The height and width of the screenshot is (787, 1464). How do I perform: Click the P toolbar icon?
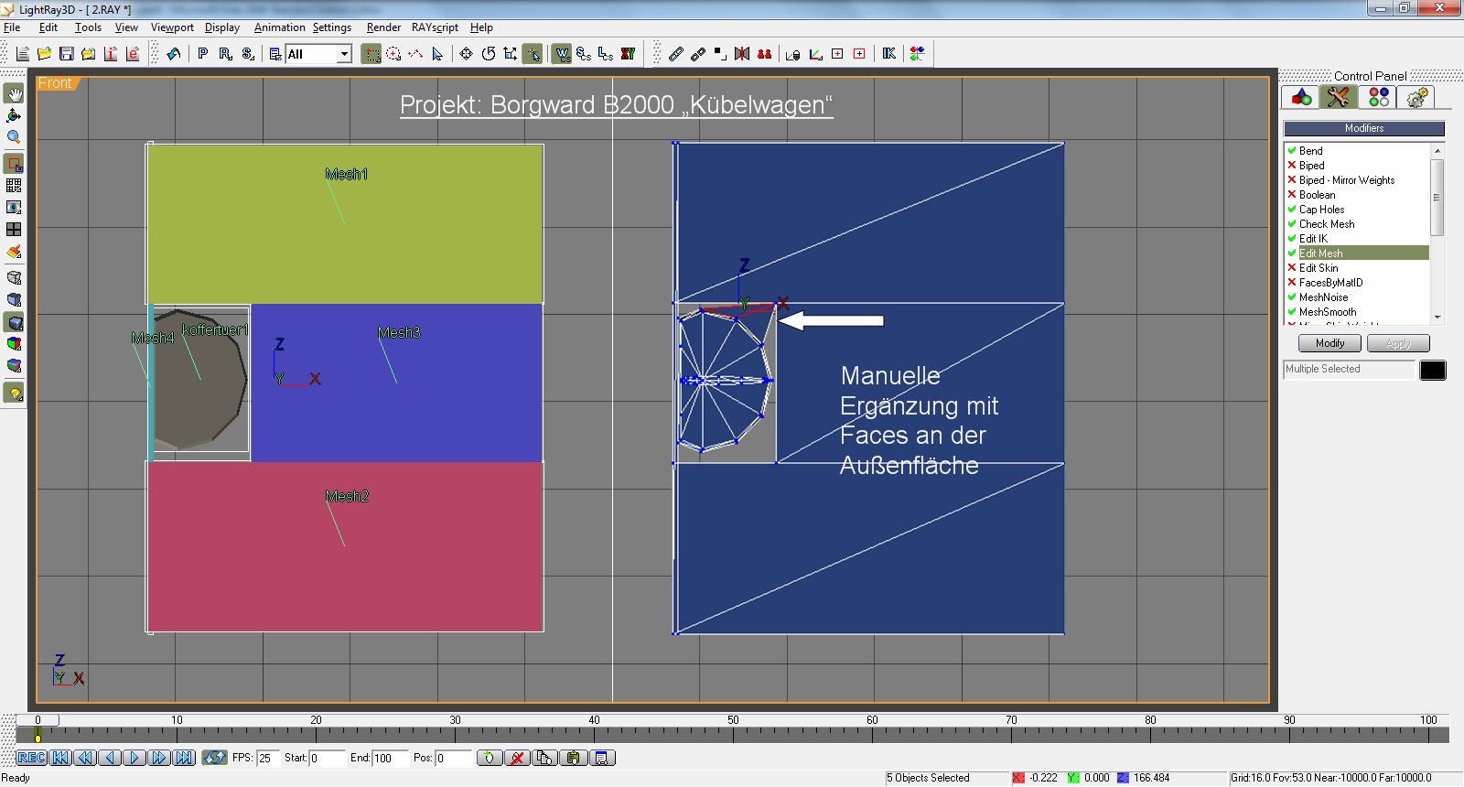click(202, 54)
